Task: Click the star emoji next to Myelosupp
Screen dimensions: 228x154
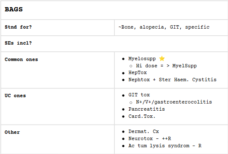Action: click(162, 58)
